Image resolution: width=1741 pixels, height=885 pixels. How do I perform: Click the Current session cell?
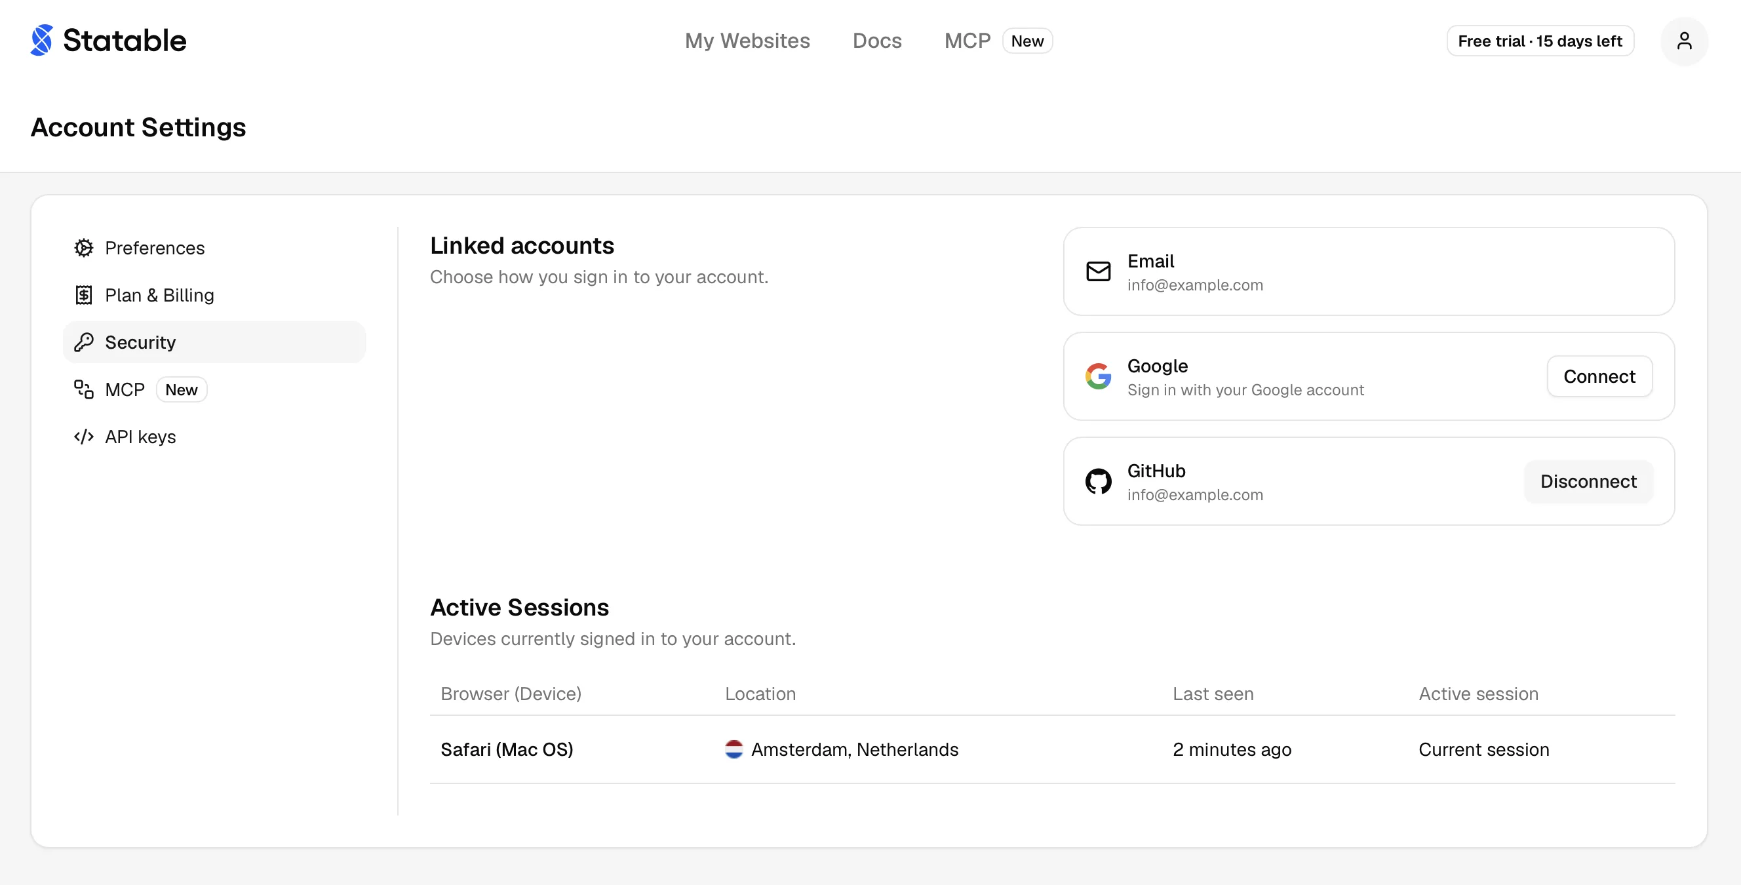pyautogui.click(x=1483, y=750)
